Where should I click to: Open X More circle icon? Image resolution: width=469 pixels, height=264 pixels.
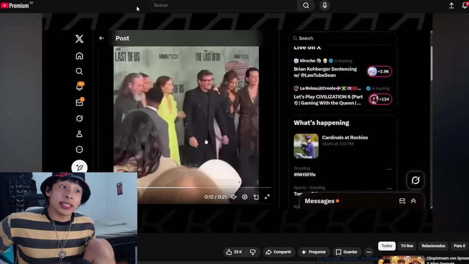pos(79,150)
